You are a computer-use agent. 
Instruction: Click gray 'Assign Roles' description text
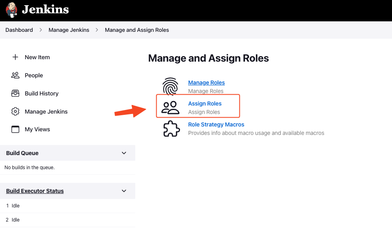click(204, 112)
